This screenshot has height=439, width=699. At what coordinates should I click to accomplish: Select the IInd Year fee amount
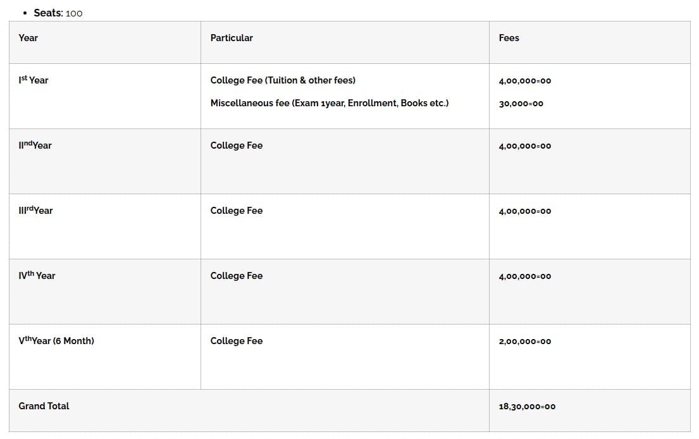pyautogui.click(x=524, y=146)
